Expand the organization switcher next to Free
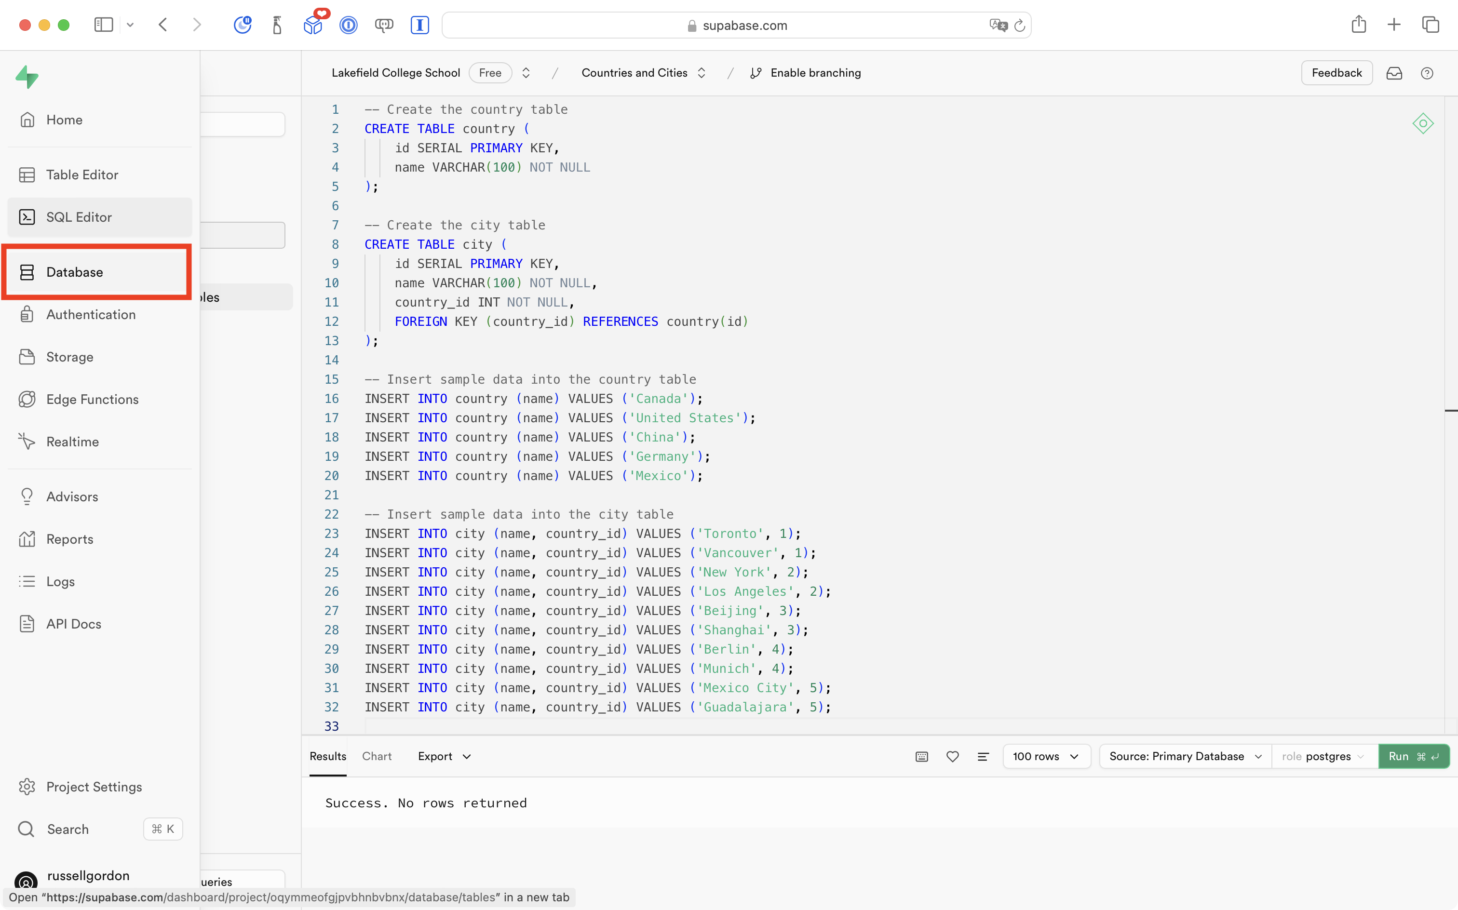 (526, 73)
